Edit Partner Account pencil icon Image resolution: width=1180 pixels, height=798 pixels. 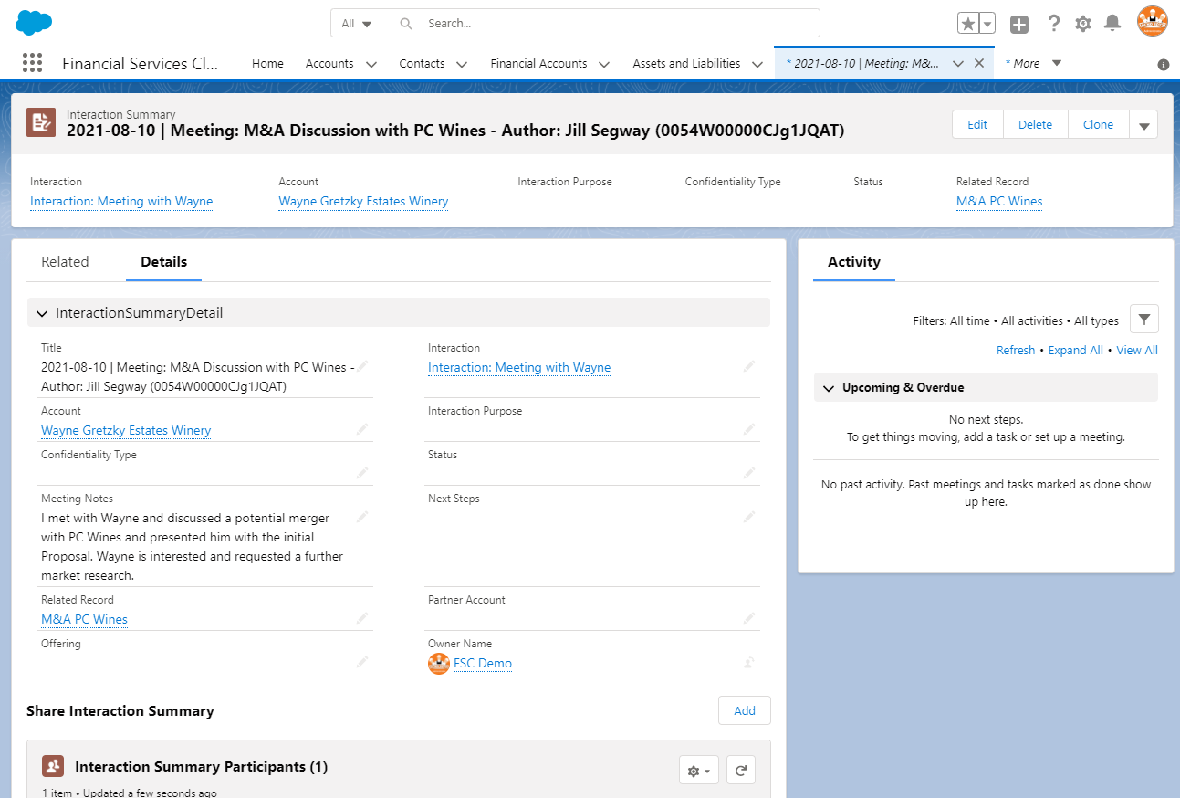pos(749,618)
